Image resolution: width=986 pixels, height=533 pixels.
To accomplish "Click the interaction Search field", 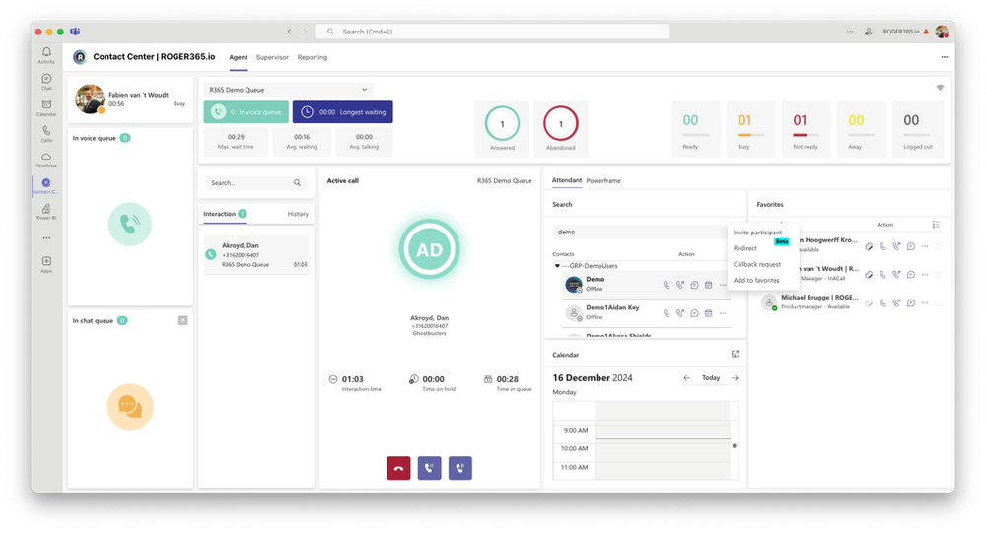I will click(x=256, y=183).
